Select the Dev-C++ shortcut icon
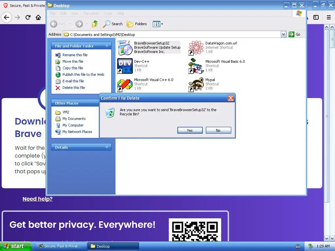335x251 pixels. (x=125, y=66)
